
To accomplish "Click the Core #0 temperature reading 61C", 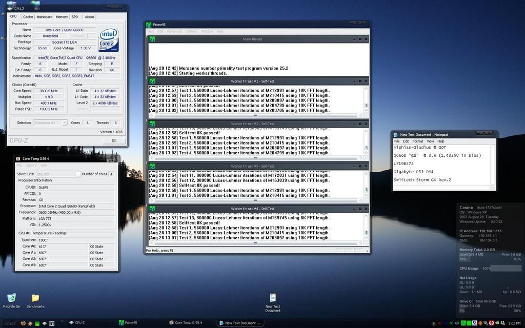I will (63, 247).
